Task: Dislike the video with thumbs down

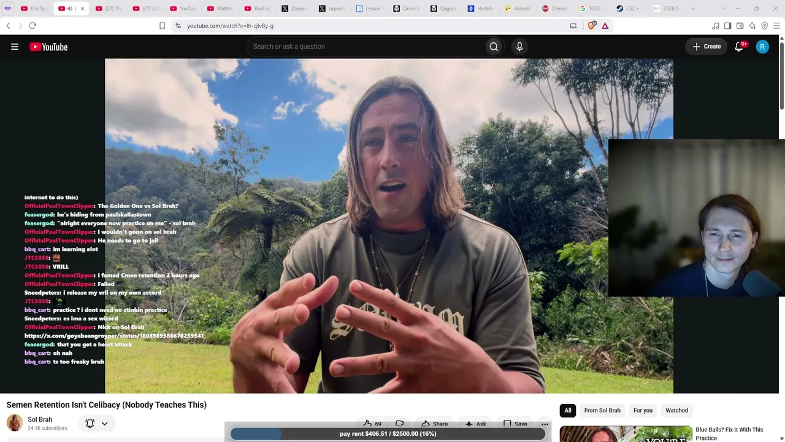Action: pyautogui.click(x=400, y=424)
